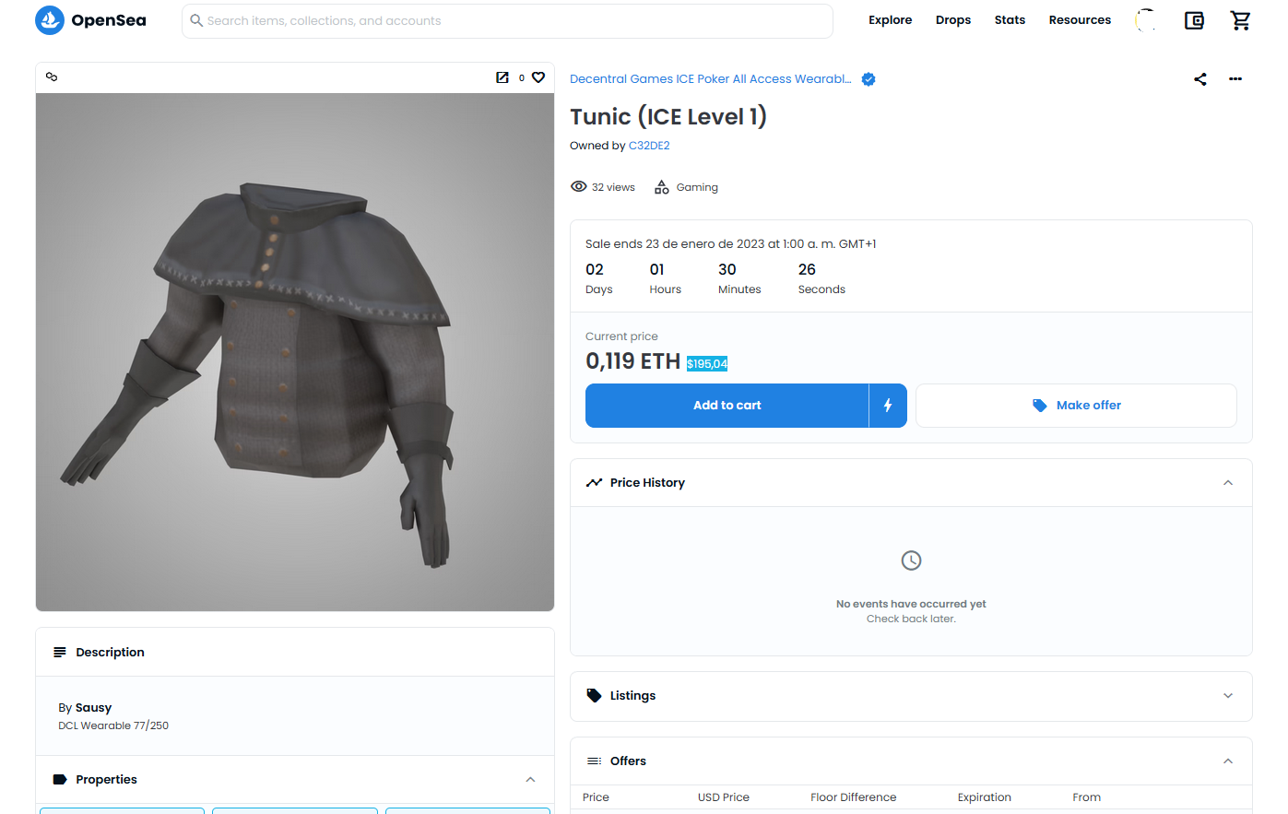The height and width of the screenshot is (814, 1288).
Task: Click the tunic NFT image
Action: [295, 352]
